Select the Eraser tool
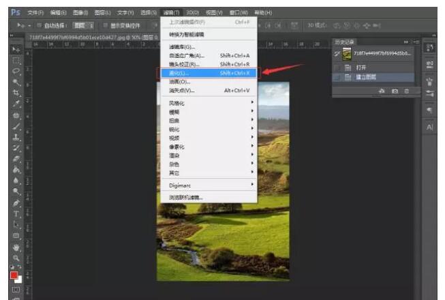This screenshot has width=445, height=300. click(x=16, y=159)
